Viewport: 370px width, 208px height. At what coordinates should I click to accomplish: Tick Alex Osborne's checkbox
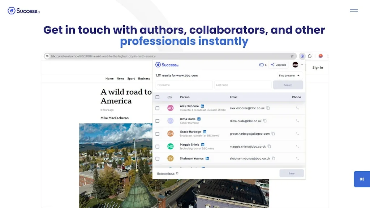(158, 108)
